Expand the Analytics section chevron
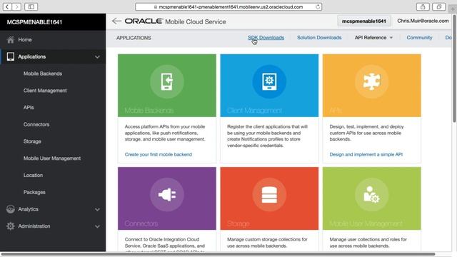Image resolution: width=457 pixels, height=257 pixels. (97, 209)
